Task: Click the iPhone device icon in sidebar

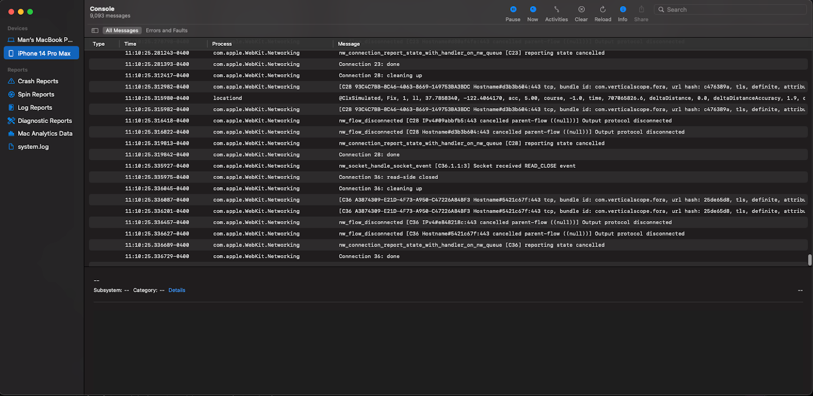Action: tap(11, 53)
